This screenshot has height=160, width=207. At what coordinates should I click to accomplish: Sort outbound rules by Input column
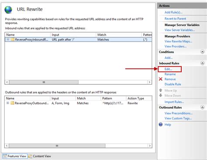tap(63, 99)
